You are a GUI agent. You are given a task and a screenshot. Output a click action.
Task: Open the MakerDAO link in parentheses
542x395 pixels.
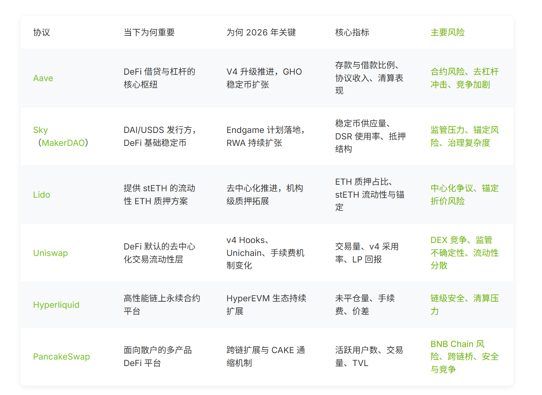(x=63, y=143)
